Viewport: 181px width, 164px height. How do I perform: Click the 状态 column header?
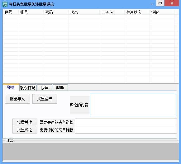pos(84,12)
